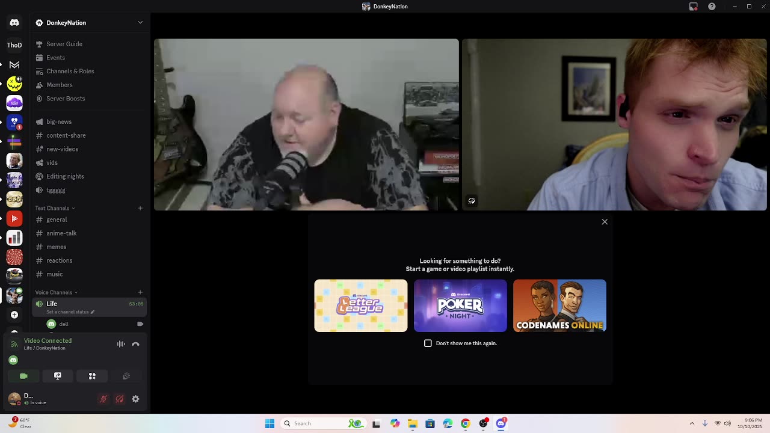The height and width of the screenshot is (433, 770).
Task: Open the vids channel
Action: coord(89,162)
